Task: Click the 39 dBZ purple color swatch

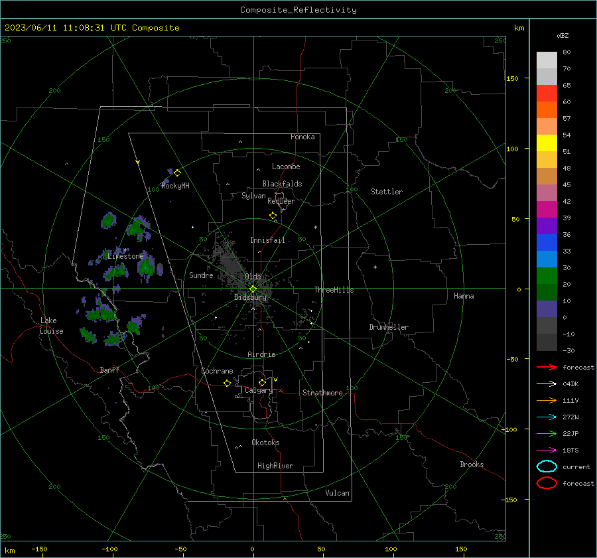Action: pyautogui.click(x=547, y=226)
